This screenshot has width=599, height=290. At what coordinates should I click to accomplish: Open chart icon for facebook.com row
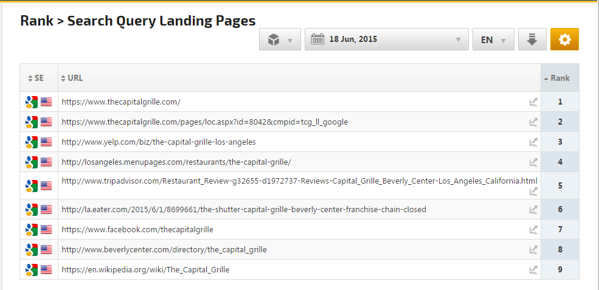click(533, 230)
